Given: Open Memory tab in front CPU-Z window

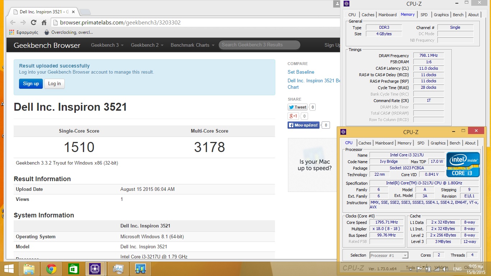Looking at the screenshot, I should coord(404,143).
